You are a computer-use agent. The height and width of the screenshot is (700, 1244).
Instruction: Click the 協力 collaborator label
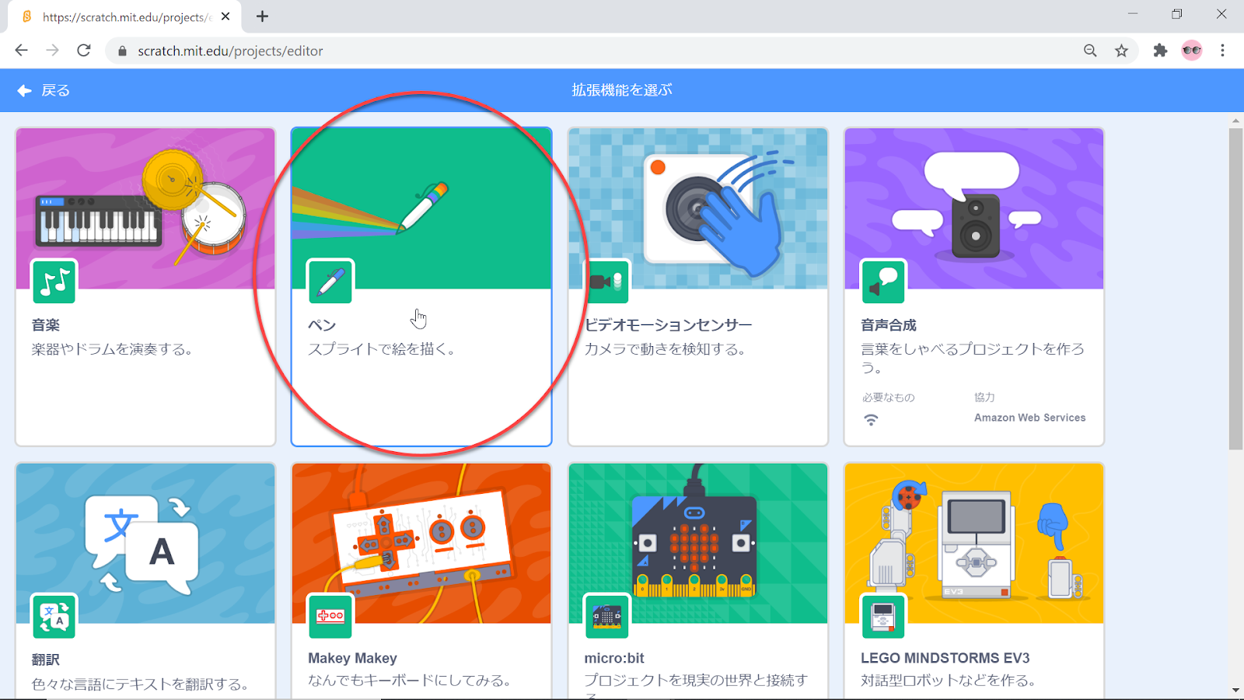coord(984,397)
